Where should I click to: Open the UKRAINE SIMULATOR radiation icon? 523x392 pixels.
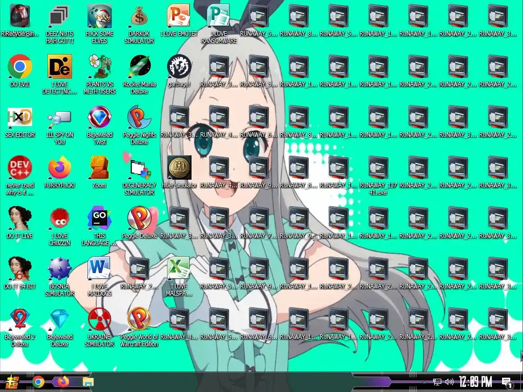click(x=100, y=320)
